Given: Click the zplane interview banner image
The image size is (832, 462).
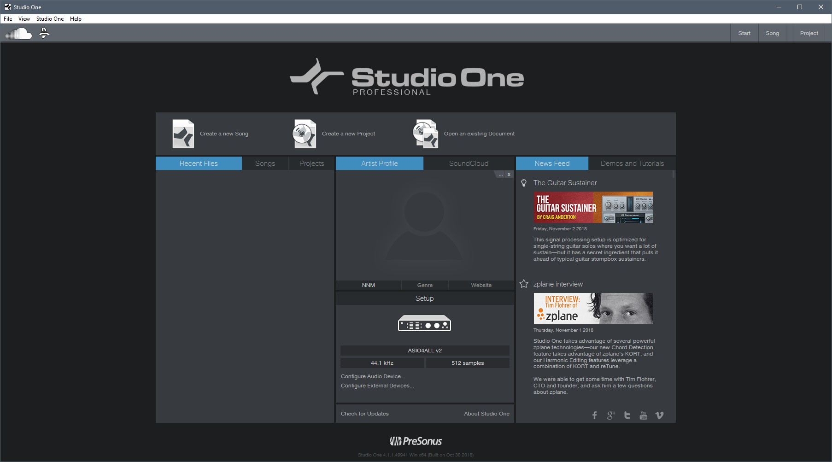Looking at the screenshot, I should pyautogui.click(x=593, y=309).
